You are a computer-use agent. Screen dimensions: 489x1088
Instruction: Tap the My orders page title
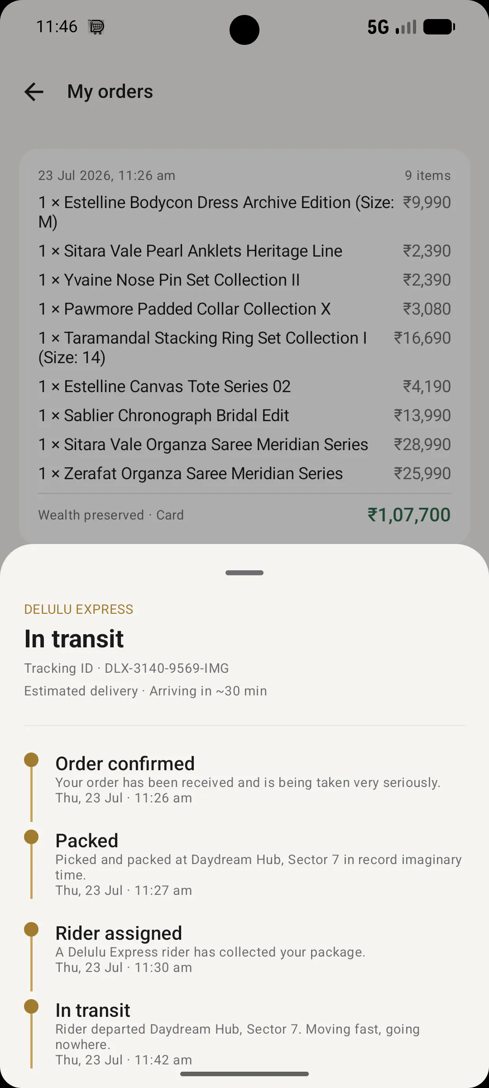pyautogui.click(x=110, y=92)
